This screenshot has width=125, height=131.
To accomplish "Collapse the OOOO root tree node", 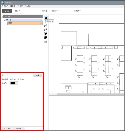I will point(2,17).
